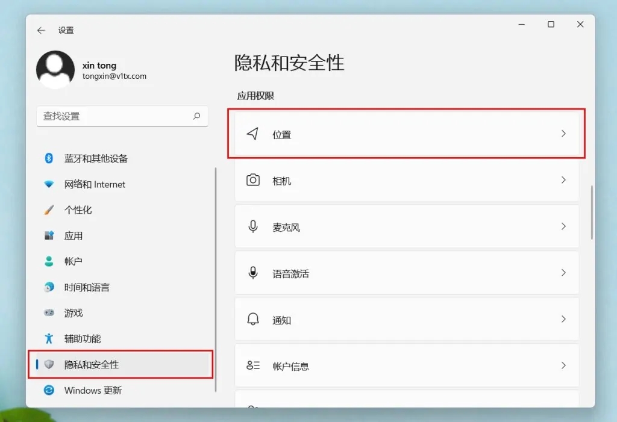Click the microphone icon in 麦克风 row
The width and height of the screenshot is (617, 422).
click(253, 226)
